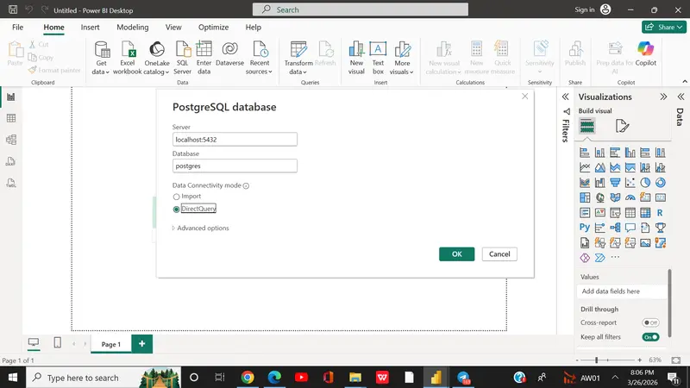Add a New visual
Image resolution: width=690 pixels, height=388 pixels.
click(x=356, y=58)
